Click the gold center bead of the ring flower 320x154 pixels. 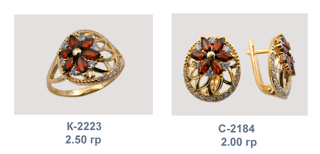coord(77,52)
